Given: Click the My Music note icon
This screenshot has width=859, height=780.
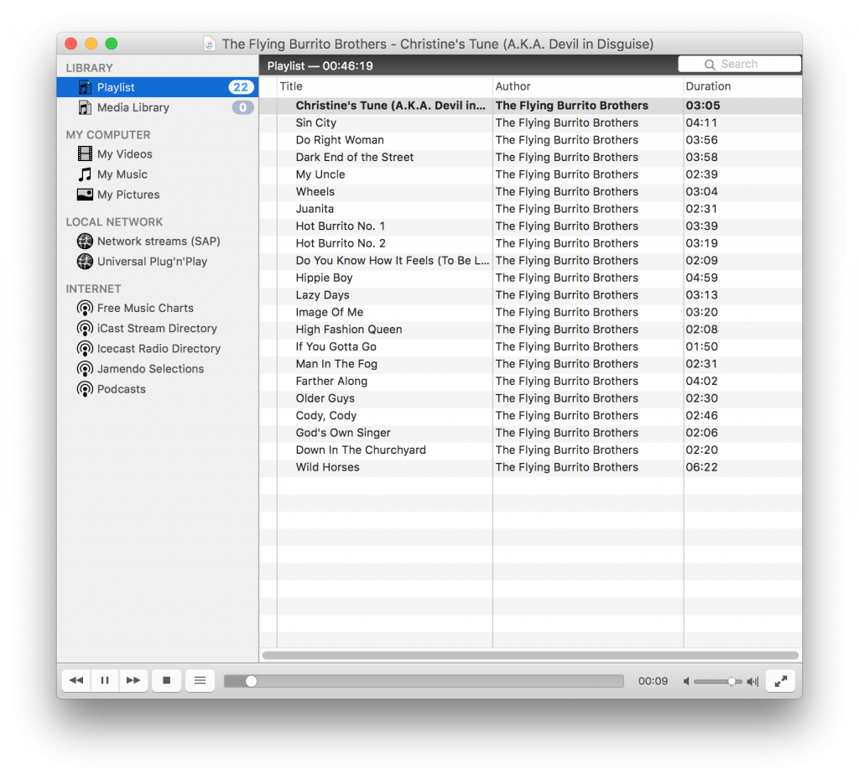Looking at the screenshot, I should (x=85, y=174).
